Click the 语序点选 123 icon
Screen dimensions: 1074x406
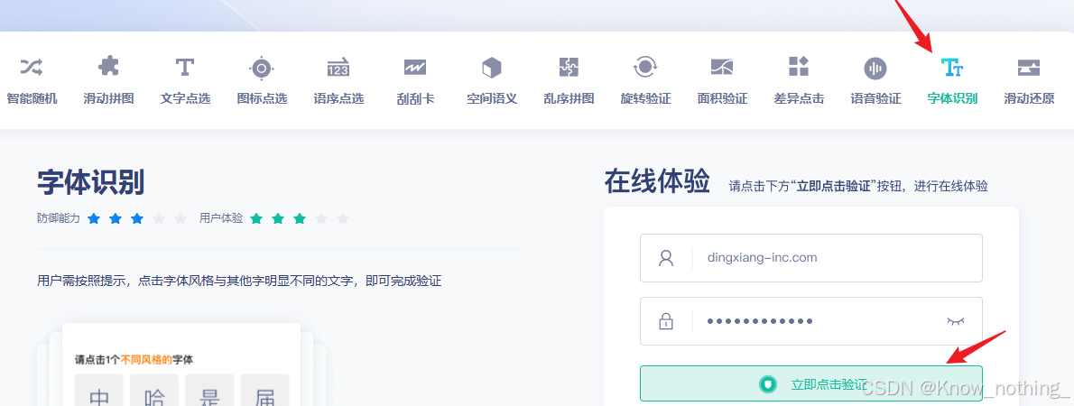tap(338, 67)
